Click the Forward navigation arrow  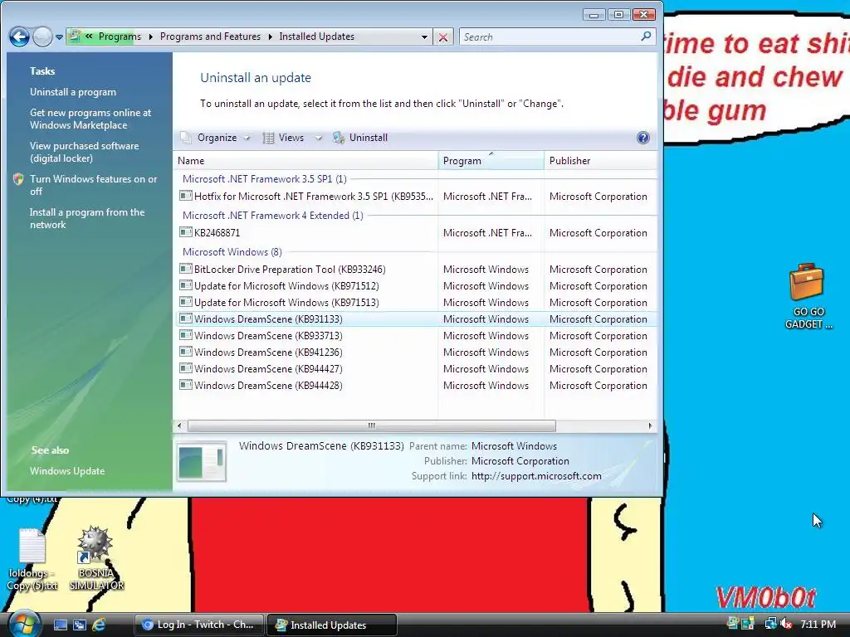(x=42, y=36)
